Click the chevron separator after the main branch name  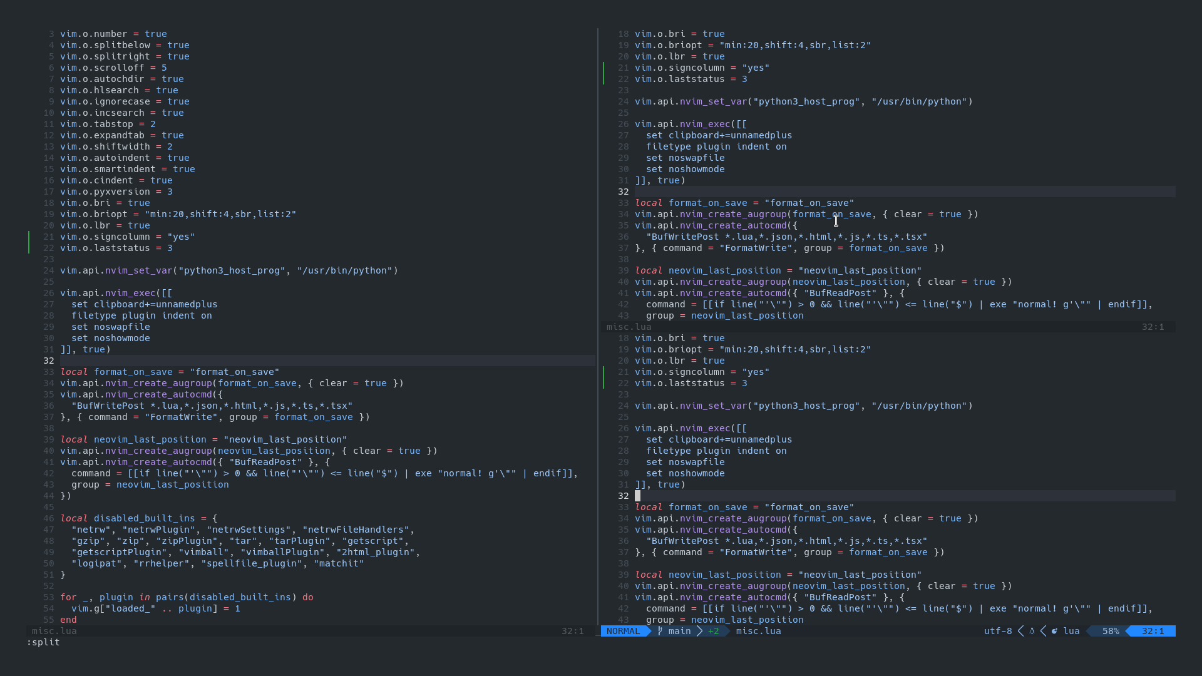coord(699,631)
